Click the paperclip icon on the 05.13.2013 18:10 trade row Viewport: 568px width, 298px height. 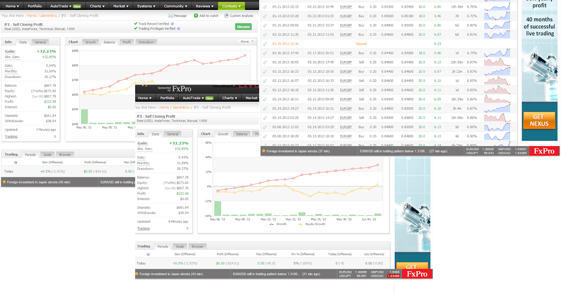click(x=265, y=90)
